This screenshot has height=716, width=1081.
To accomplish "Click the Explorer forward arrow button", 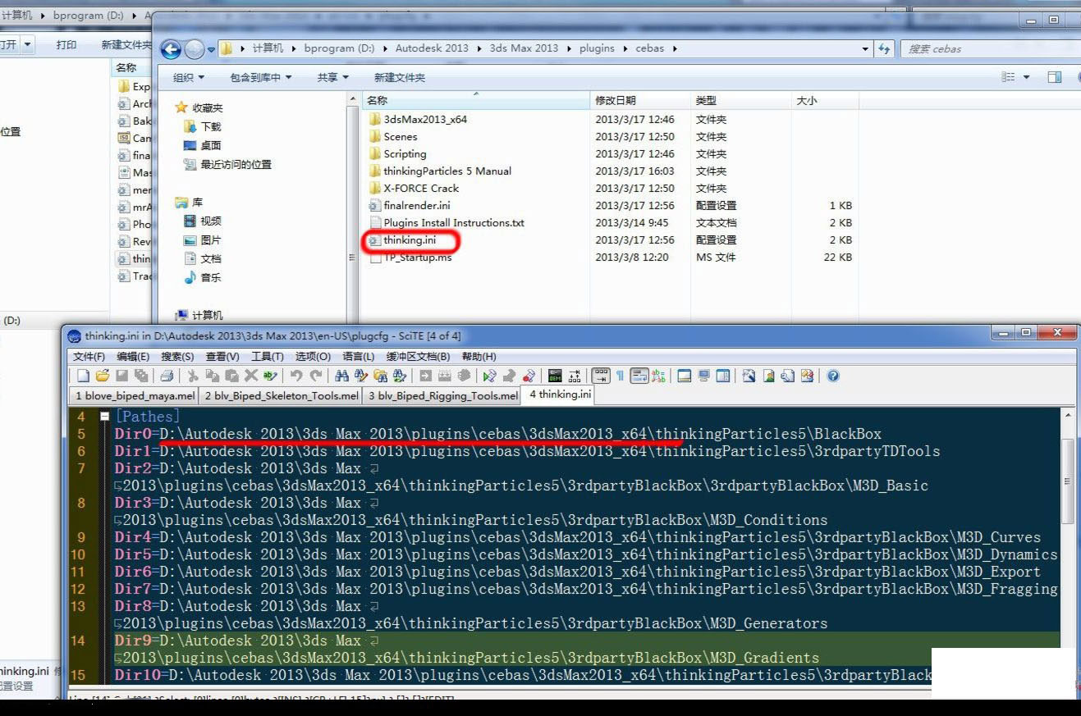I will (194, 49).
